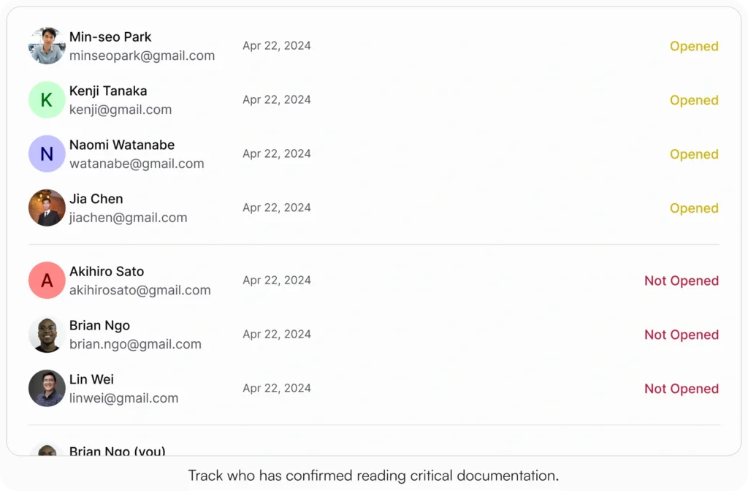Click Kenji Tanaka's green K avatar

pos(47,99)
